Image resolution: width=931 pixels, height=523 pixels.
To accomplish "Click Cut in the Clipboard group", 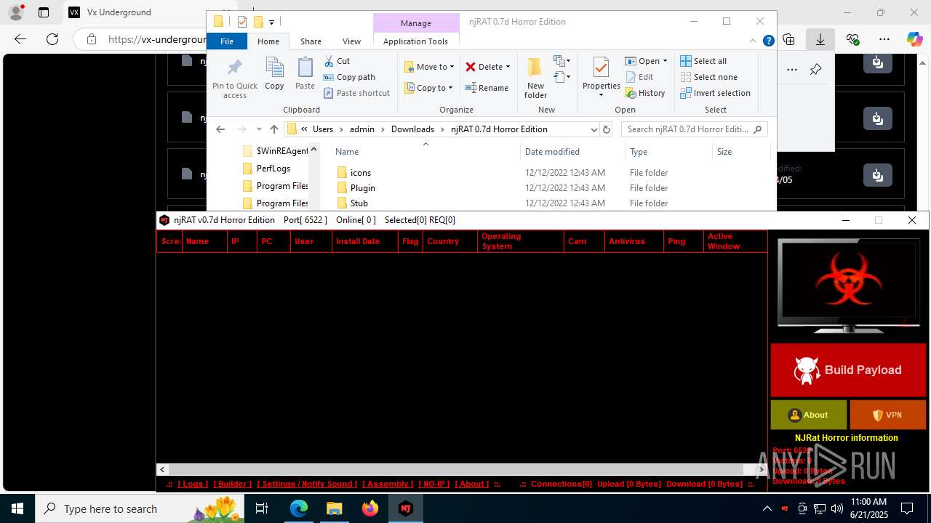I will pyautogui.click(x=337, y=61).
